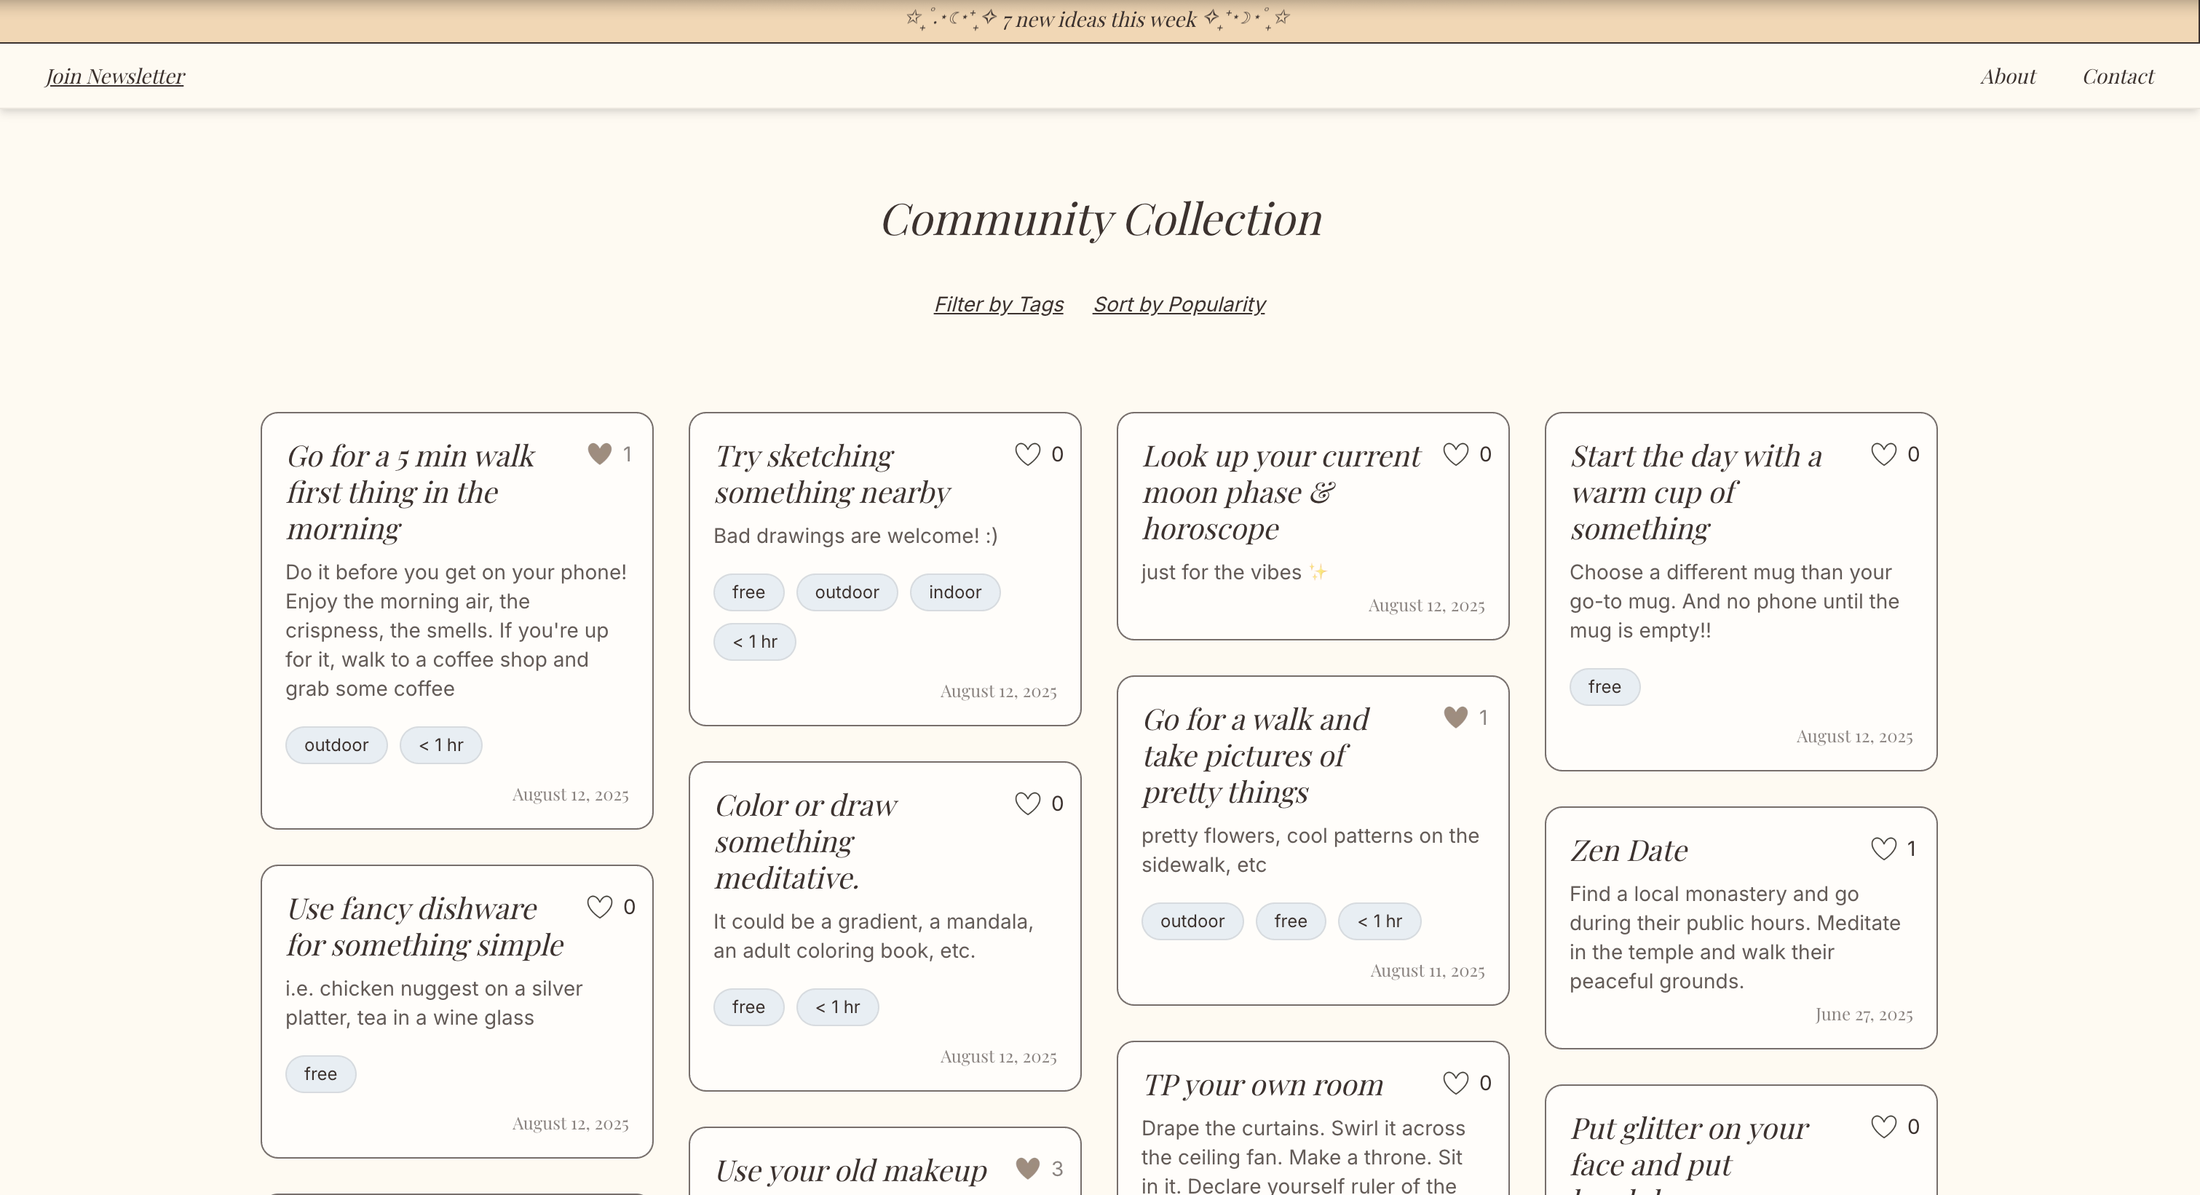
Task: Click 'Use your old makeup' title
Action: 850,1170
